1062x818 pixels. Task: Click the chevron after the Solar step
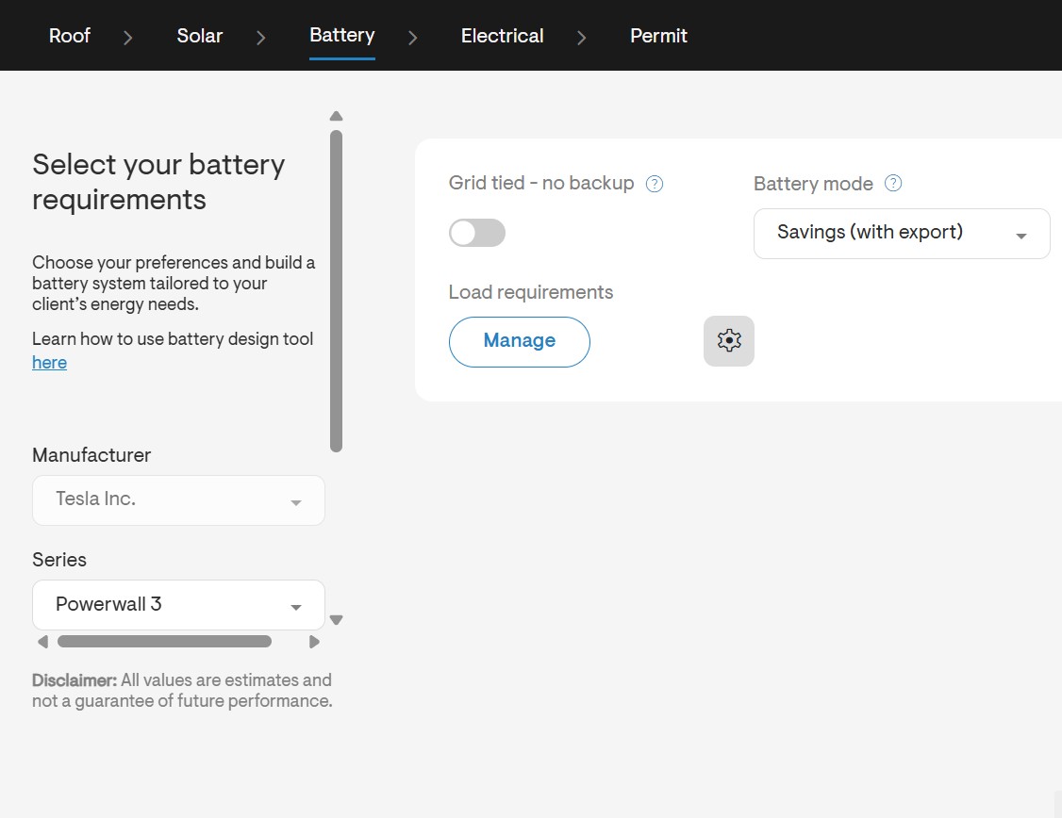pyautogui.click(x=260, y=37)
